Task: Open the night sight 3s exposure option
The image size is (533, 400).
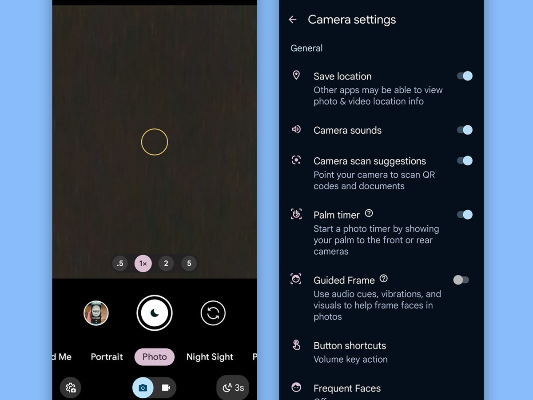Action: click(233, 388)
